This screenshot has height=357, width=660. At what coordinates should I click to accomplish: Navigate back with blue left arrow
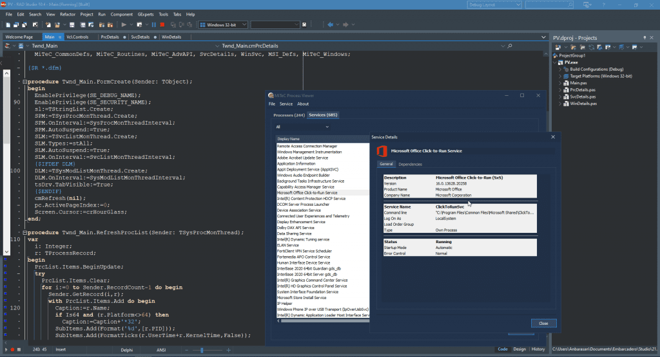coord(331,25)
